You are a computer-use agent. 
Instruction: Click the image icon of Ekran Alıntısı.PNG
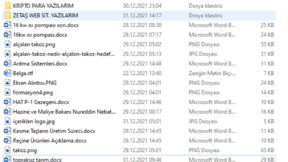tap(7, 83)
